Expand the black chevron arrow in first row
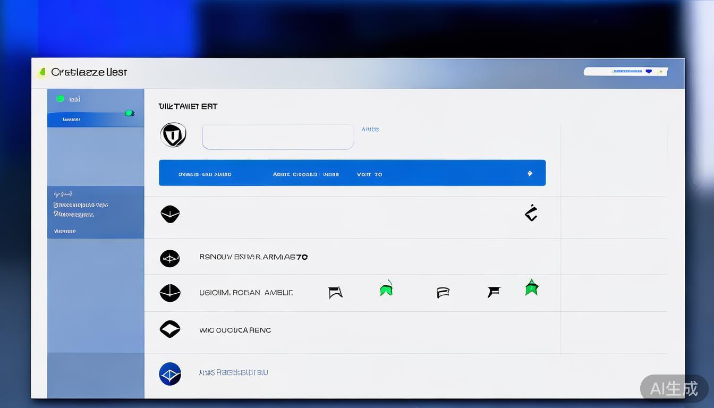714x408 pixels. [x=531, y=214]
